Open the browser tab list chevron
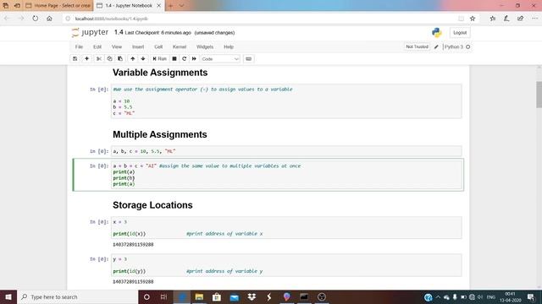 [x=181, y=6]
